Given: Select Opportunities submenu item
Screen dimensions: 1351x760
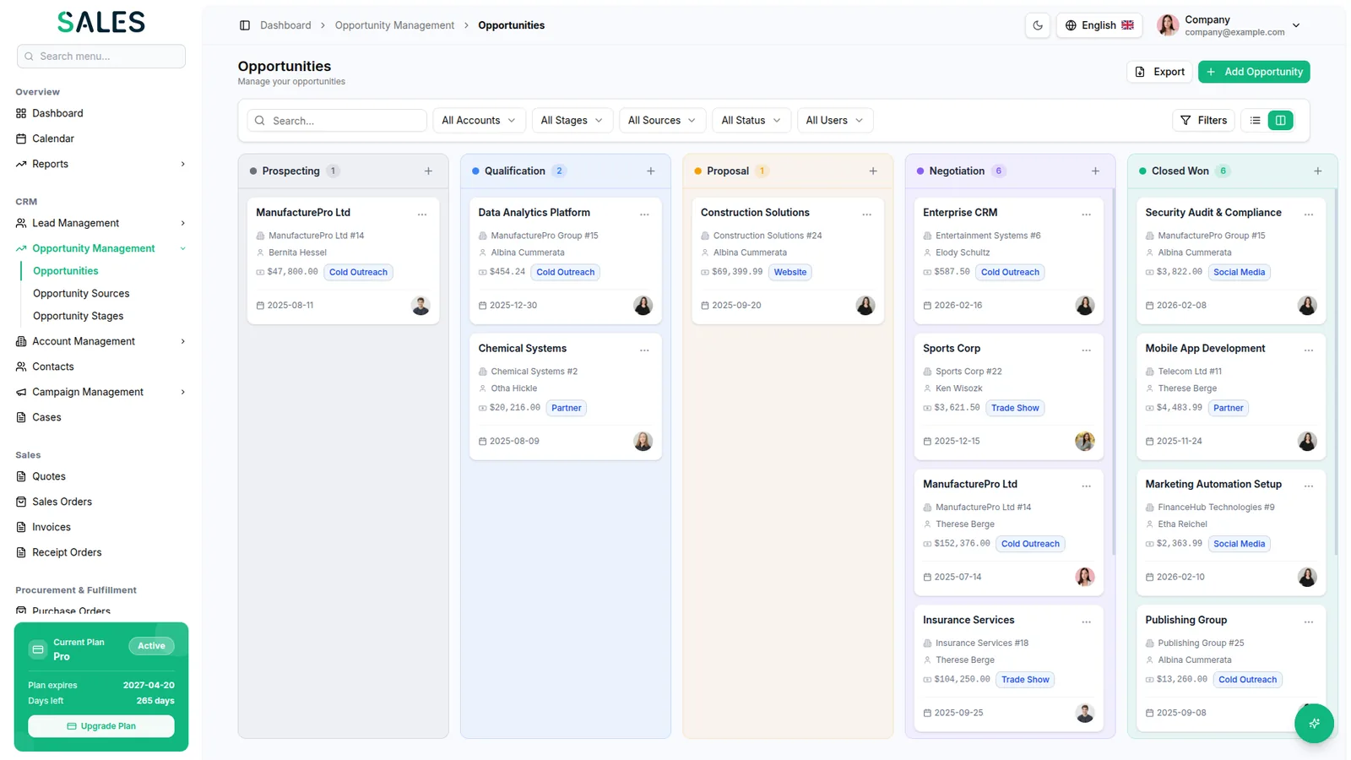Looking at the screenshot, I should point(66,271).
